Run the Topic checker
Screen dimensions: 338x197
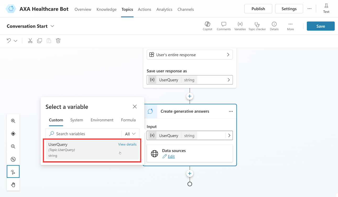[257, 26]
